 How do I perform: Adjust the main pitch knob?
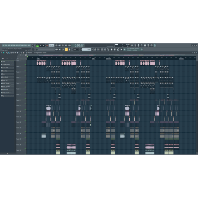pos(33,49)
